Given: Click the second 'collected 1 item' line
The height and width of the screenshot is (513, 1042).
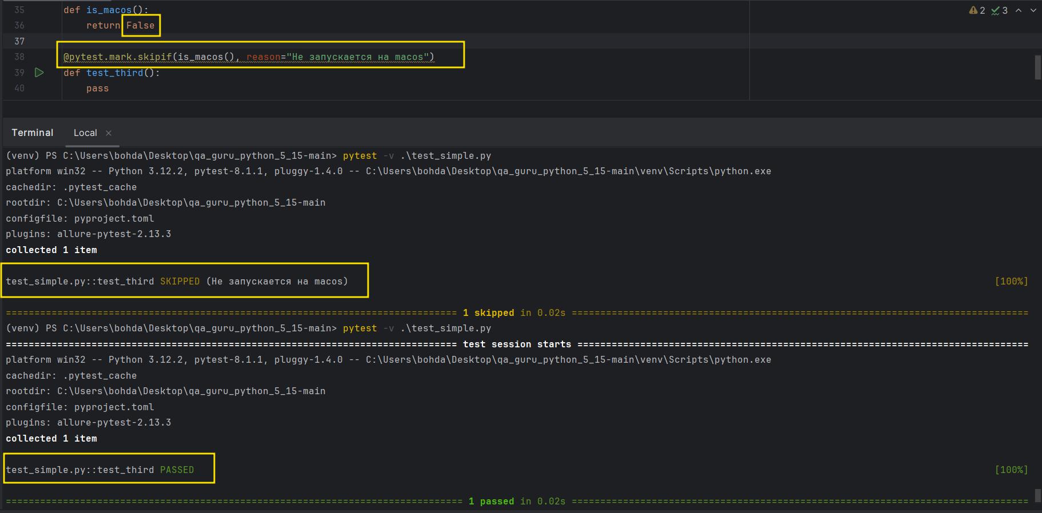Looking at the screenshot, I should 51,438.
